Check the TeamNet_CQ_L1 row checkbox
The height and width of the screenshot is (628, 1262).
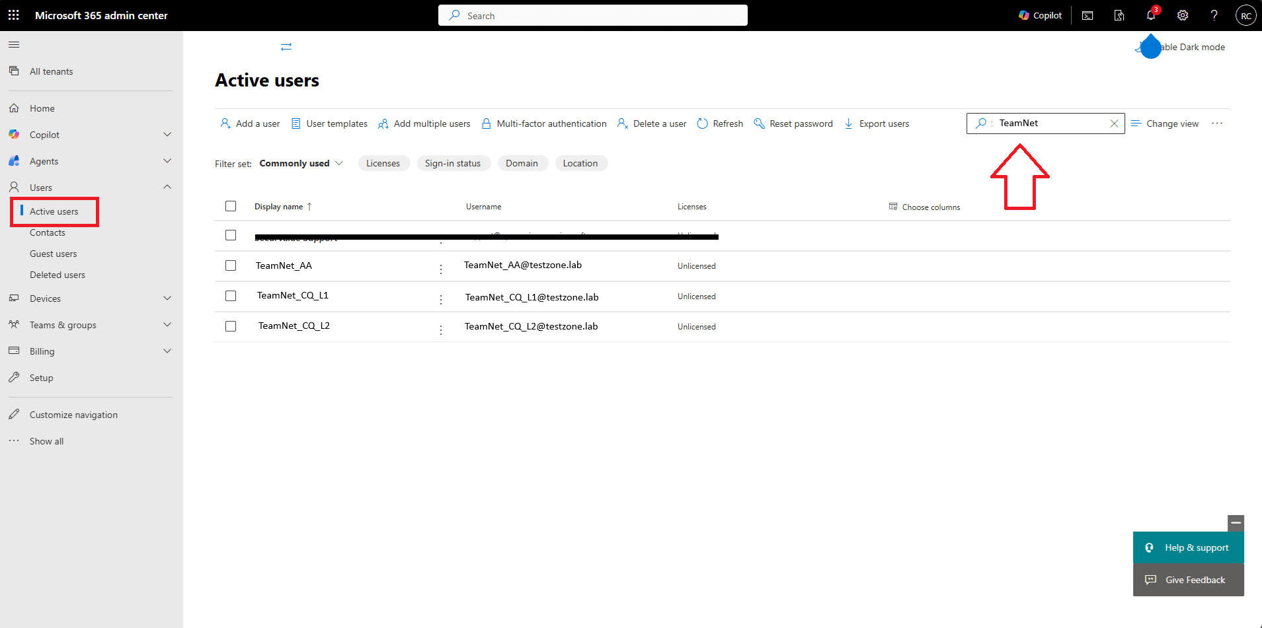[x=231, y=296]
